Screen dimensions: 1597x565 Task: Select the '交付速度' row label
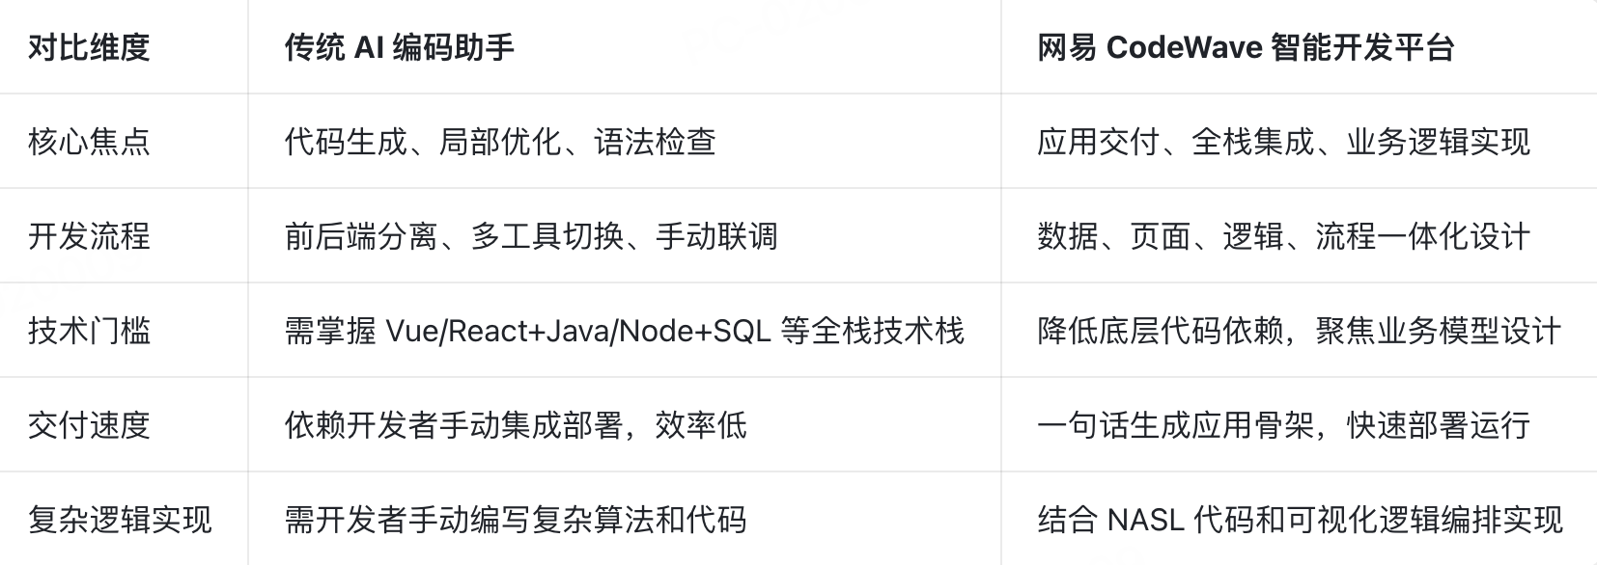89,425
